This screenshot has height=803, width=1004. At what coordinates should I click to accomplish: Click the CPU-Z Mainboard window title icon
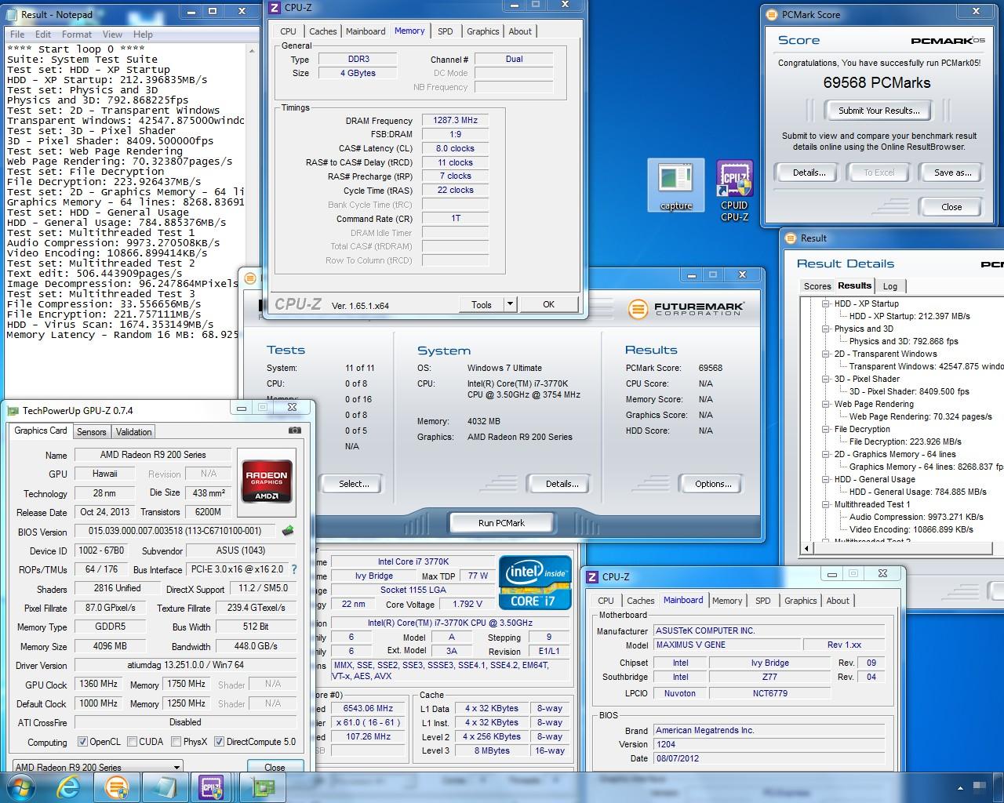click(591, 576)
